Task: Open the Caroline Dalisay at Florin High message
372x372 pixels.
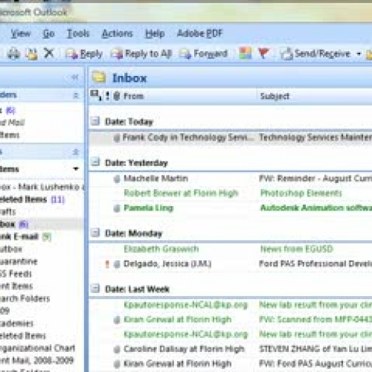Action: coord(231,349)
